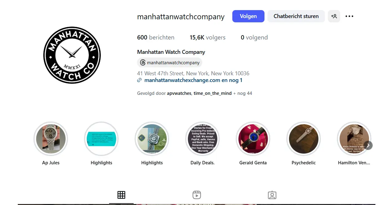Open the Gerald Genta highlight
Image resolution: width=388 pixels, height=205 pixels.
tap(253, 139)
